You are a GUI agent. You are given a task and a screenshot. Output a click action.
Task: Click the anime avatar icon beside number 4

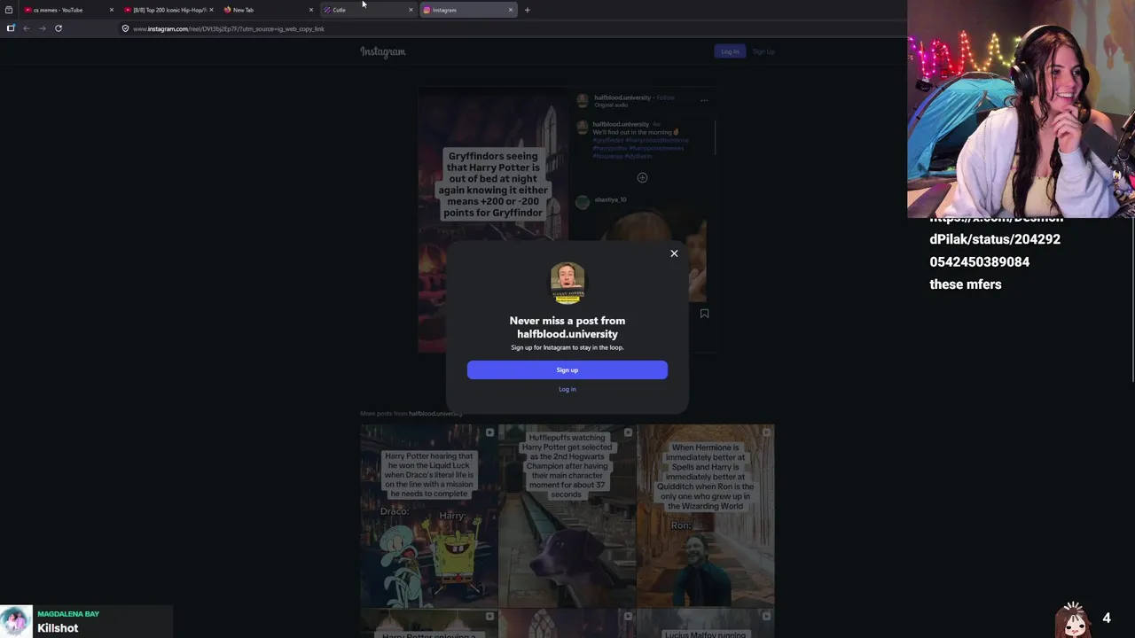pos(1074,619)
